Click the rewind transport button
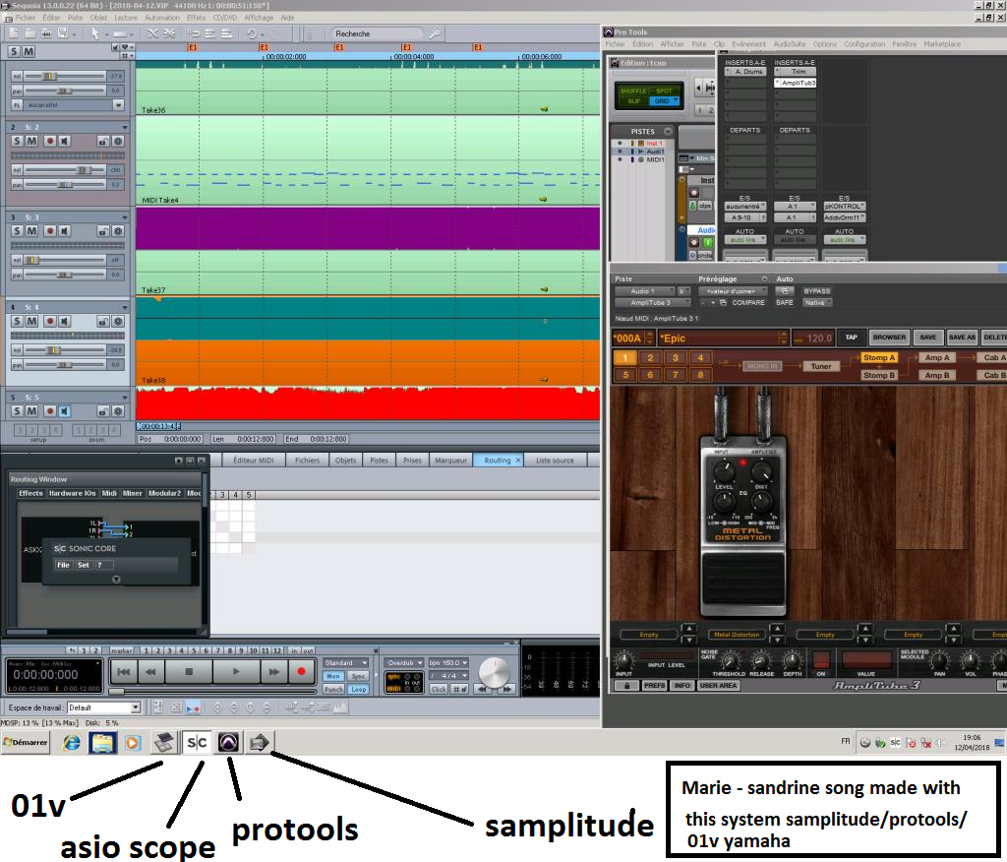 (x=150, y=672)
